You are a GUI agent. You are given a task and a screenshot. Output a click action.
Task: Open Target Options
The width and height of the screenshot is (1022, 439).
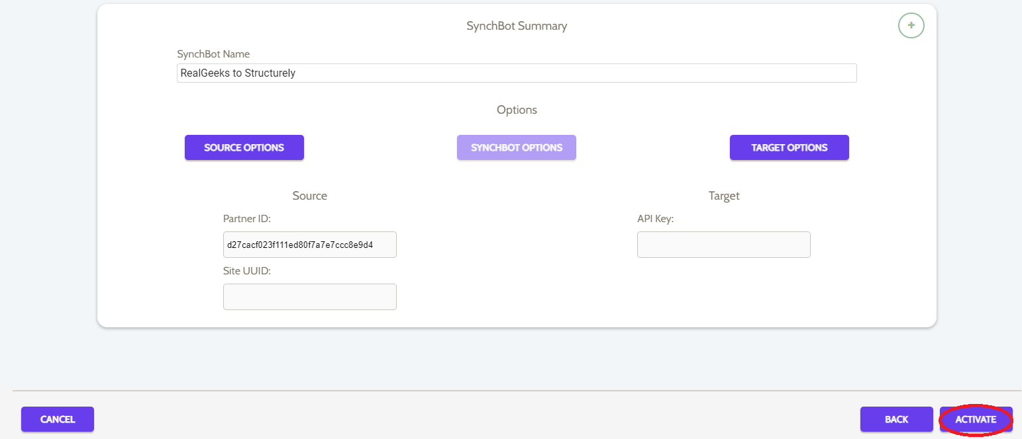click(x=790, y=147)
